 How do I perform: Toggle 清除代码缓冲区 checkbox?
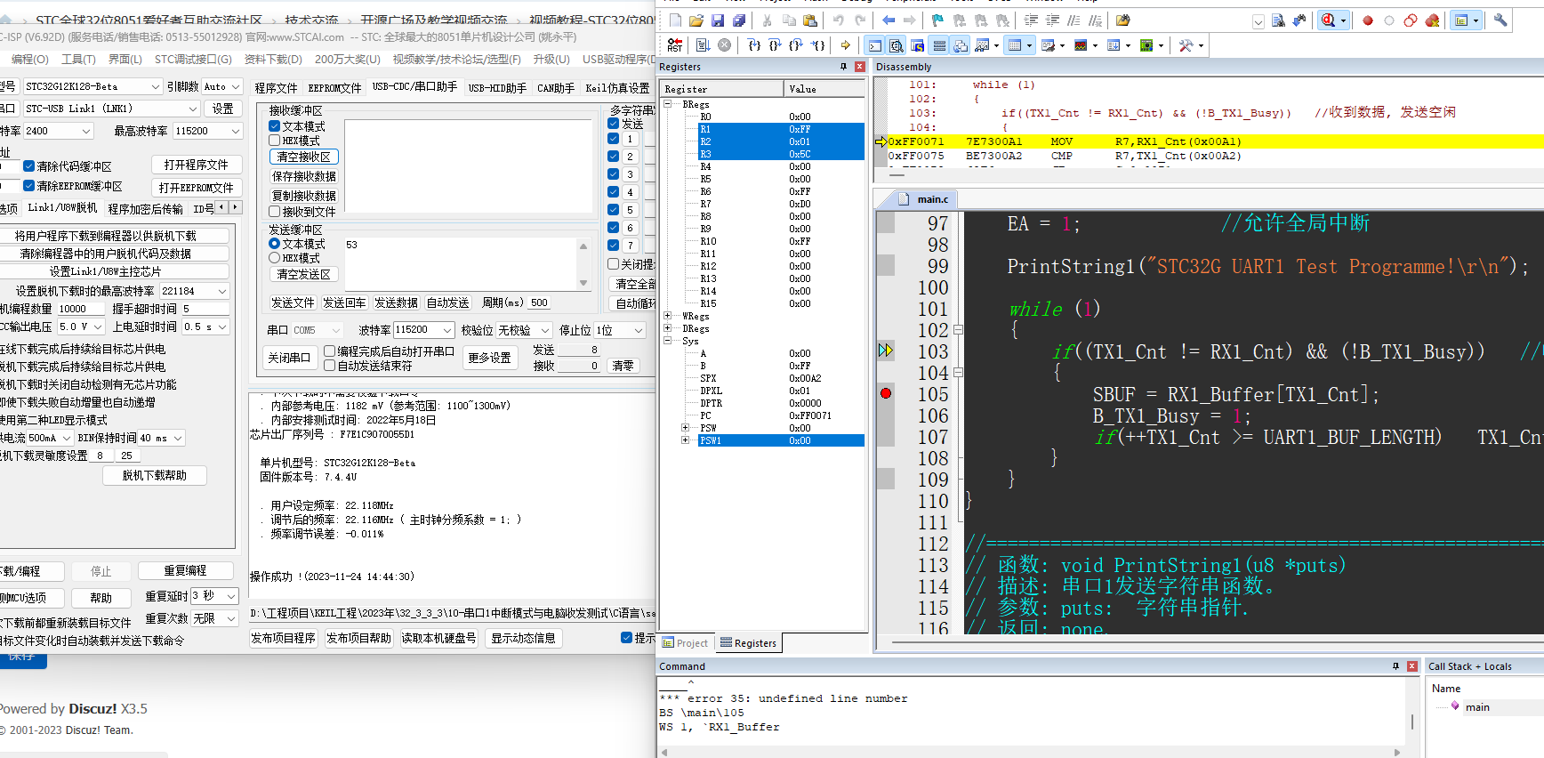29,166
